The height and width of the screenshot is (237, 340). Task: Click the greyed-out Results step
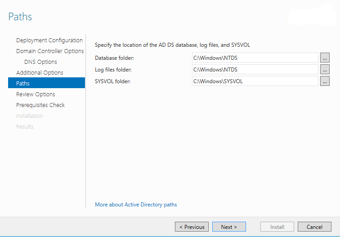click(x=25, y=127)
